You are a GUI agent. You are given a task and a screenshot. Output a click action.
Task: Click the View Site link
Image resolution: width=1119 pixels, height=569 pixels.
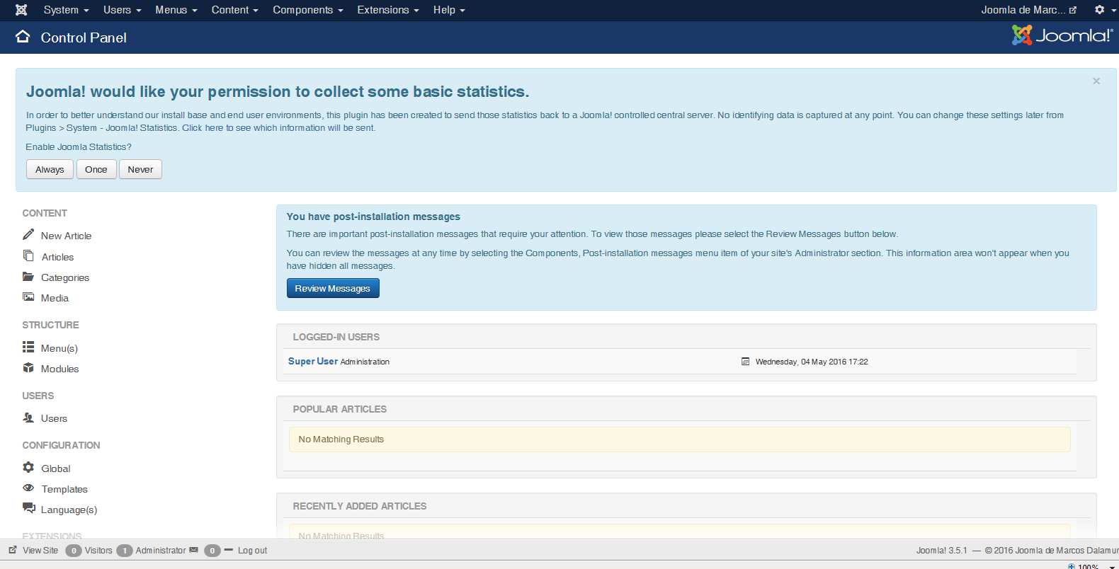pyautogui.click(x=40, y=550)
